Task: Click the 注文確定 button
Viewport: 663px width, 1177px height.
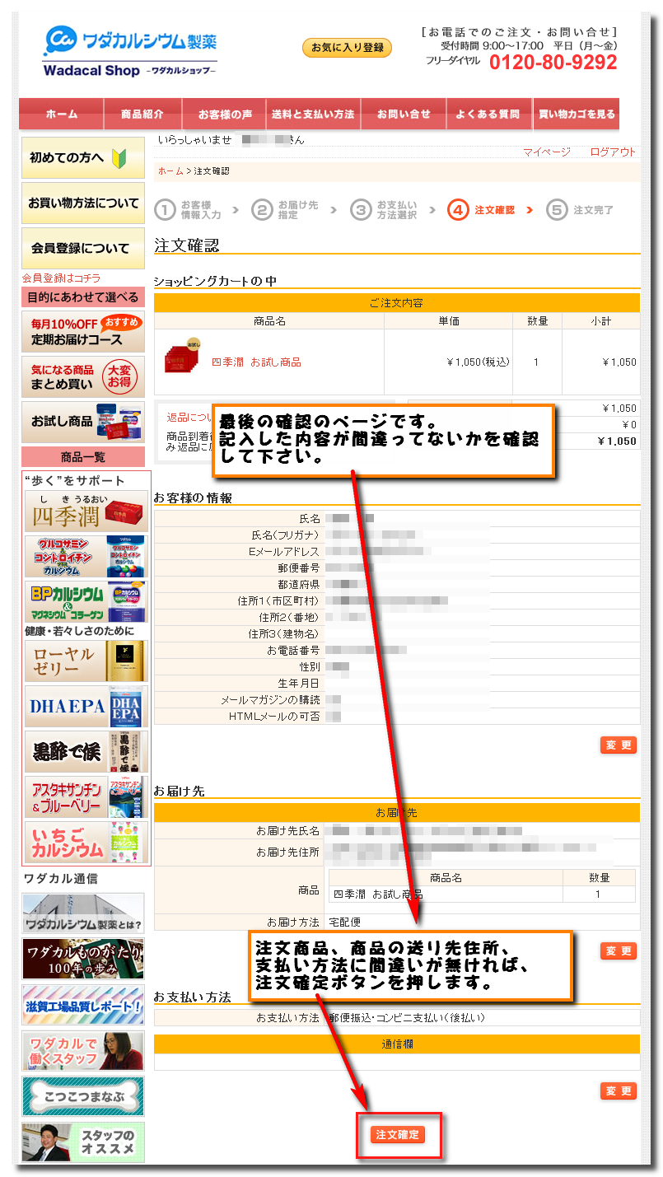Action: pyautogui.click(x=398, y=1134)
